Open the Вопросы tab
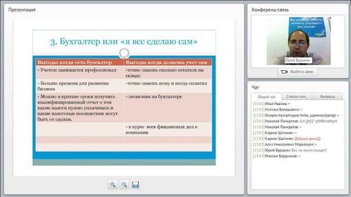The height and width of the screenshot is (197, 351). [x=327, y=96]
